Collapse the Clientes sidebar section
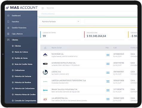 tap(15, 40)
